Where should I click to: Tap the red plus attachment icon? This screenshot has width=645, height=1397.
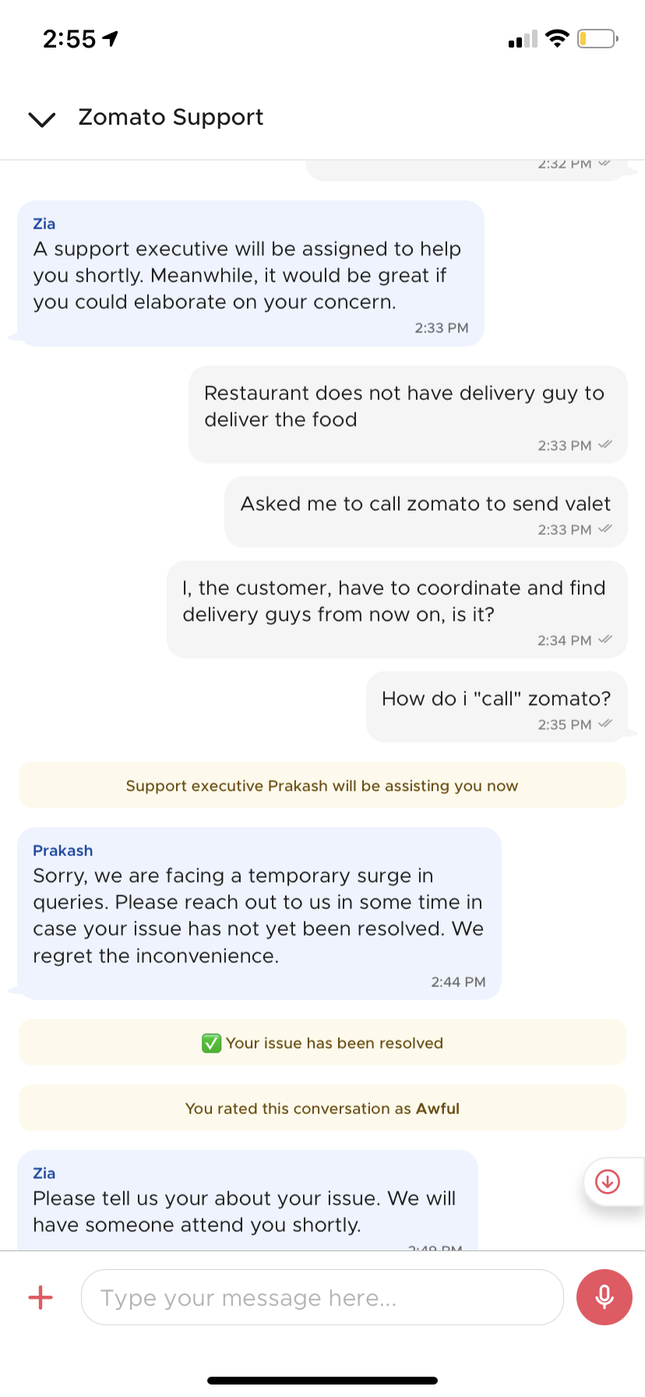click(41, 1297)
